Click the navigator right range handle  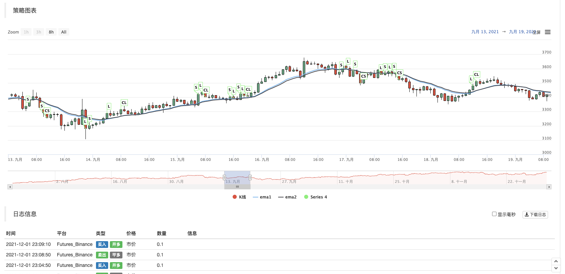(x=250, y=177)
